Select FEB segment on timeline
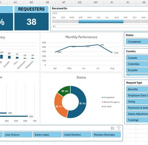 point(65,21)
